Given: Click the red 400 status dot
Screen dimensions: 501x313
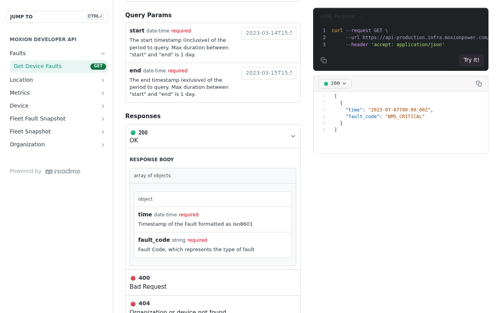Looking at the screenshot, I should (133, 278).
